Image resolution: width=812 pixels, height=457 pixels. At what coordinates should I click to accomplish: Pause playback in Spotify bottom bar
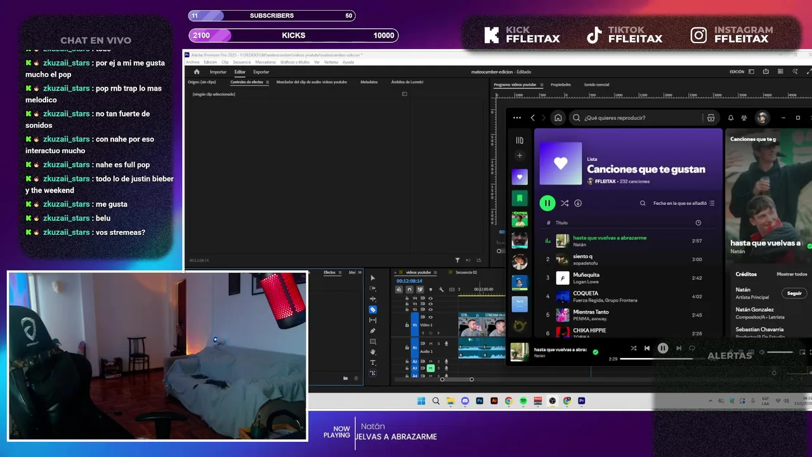pyautogui.click(x=662, y=348)
